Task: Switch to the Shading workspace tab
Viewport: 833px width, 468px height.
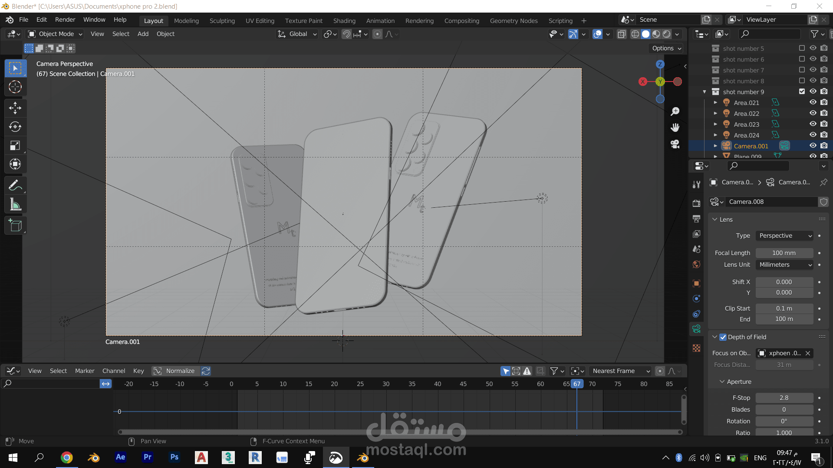Action: click(344, 20)
